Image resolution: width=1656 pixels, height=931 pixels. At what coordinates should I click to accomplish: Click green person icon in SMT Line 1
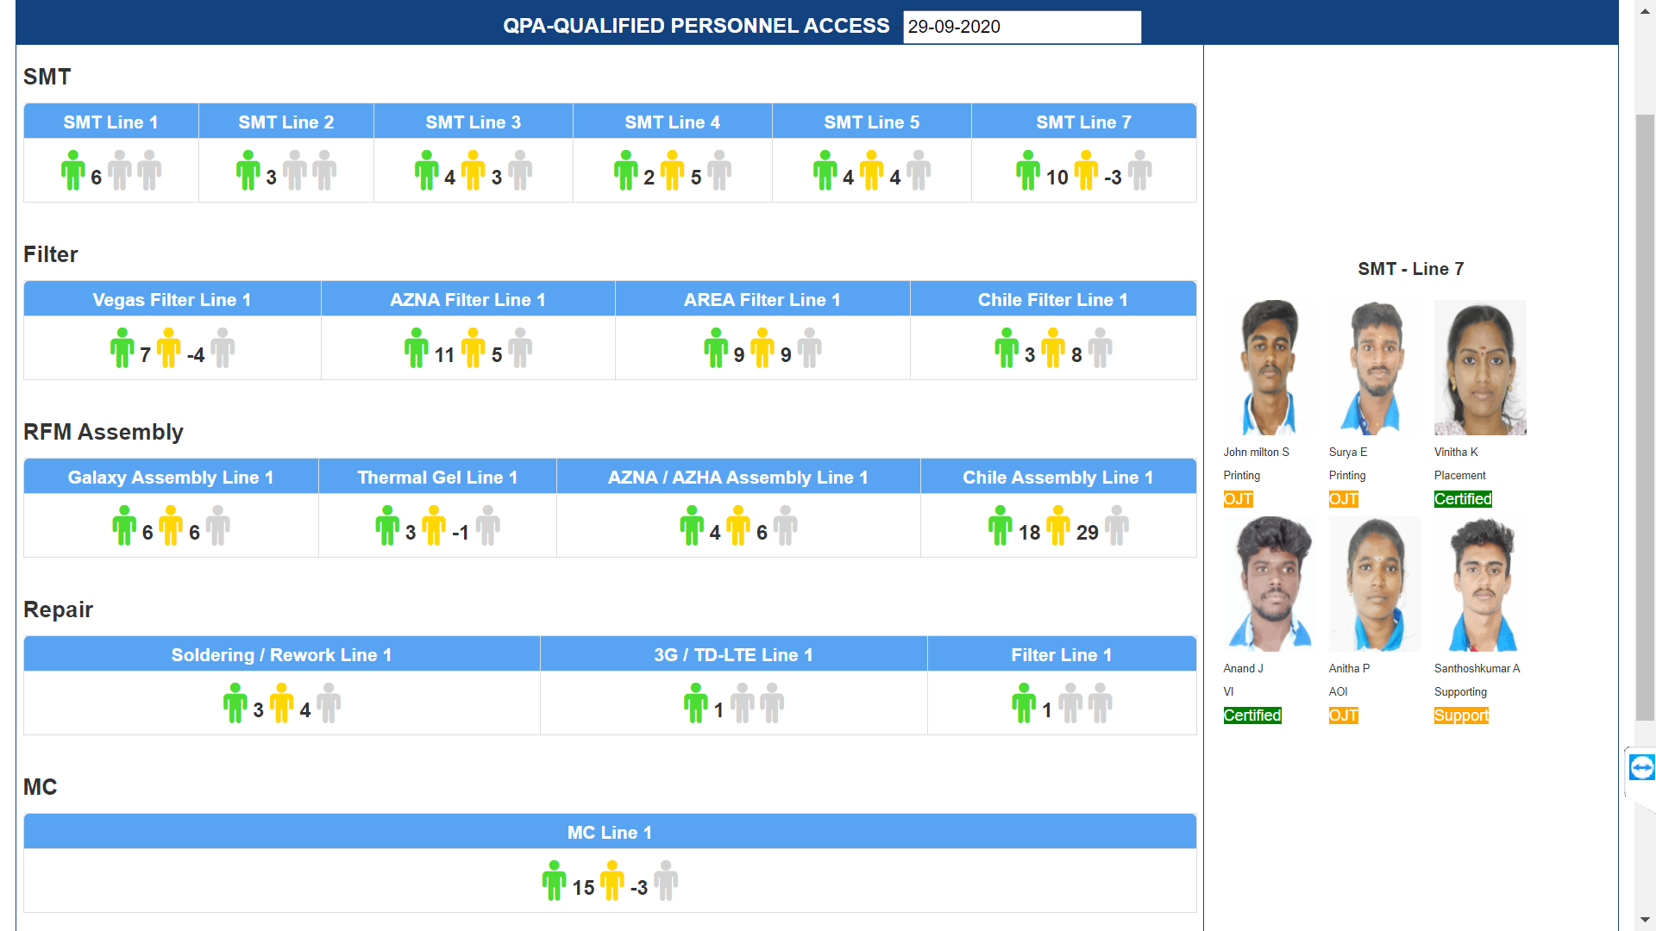point(73,171)
